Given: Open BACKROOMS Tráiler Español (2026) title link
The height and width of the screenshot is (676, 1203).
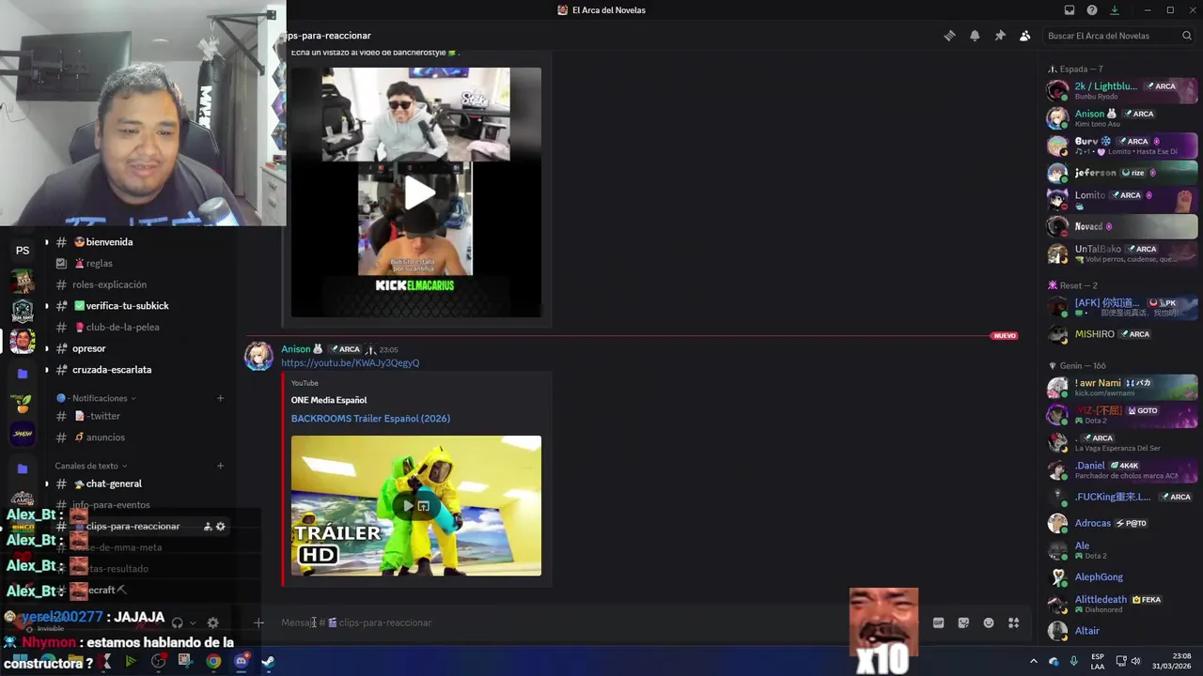Looking at the screenshot, I should click(x=370, y=419).
